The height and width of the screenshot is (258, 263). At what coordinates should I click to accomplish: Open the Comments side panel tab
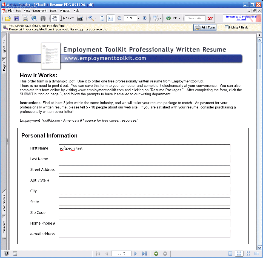tap(4, 228)
